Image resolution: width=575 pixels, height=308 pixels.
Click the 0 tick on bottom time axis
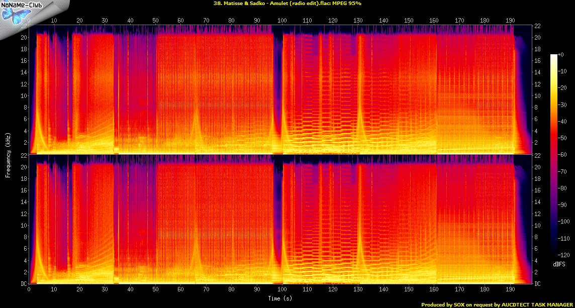pyautogui.click(x=29, y=290)
